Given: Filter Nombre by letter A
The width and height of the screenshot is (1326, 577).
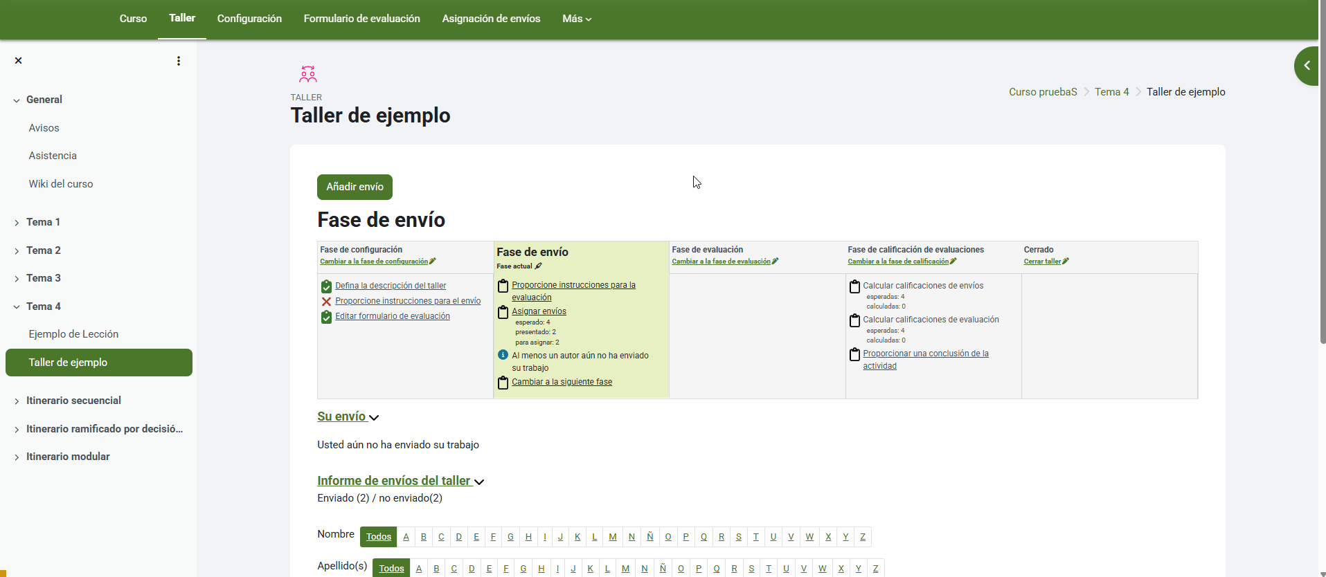Looking at the screenshot, I should pyautogui.click(x=406, y=537).
